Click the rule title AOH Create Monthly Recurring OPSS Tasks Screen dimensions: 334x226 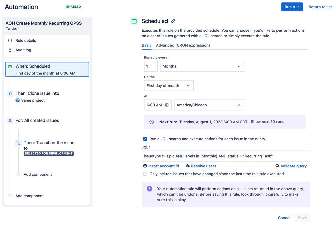click(x=43, y=26)
